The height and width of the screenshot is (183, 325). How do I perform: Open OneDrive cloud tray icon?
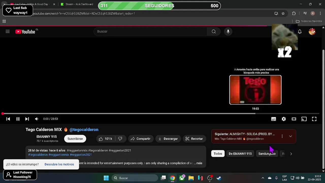pos(270,178)
